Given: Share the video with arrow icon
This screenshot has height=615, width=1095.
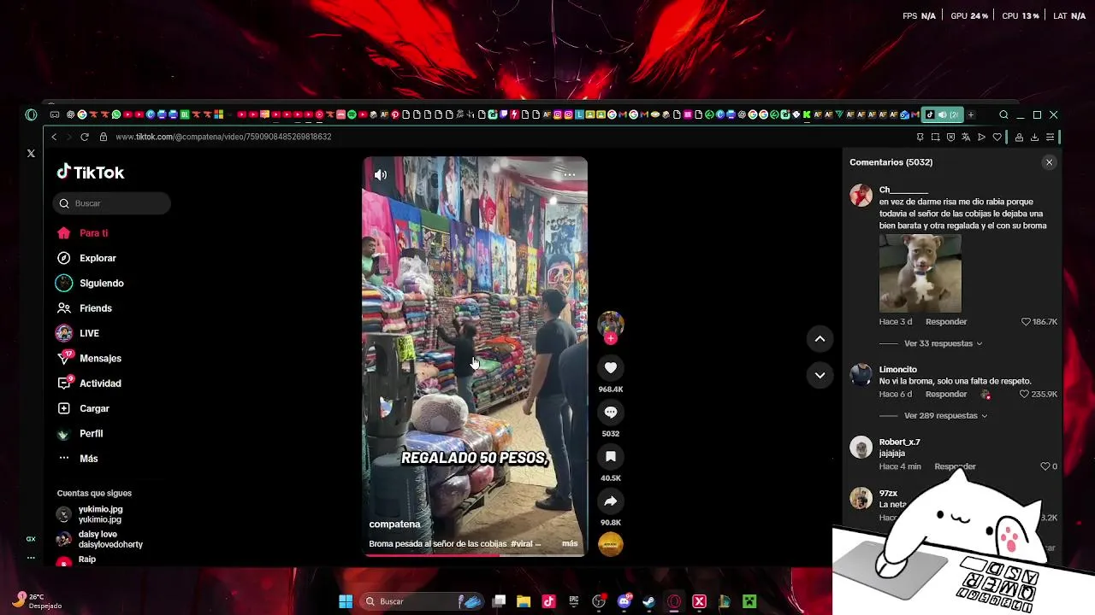Looking at the screenshot, I should pos(611,501).
